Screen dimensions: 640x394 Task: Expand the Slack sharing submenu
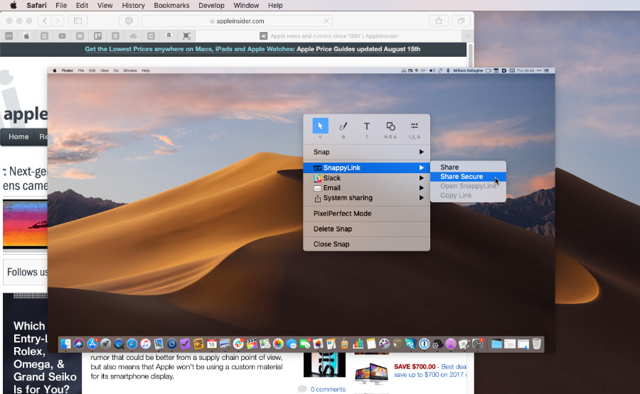click(x=366, y=178)
